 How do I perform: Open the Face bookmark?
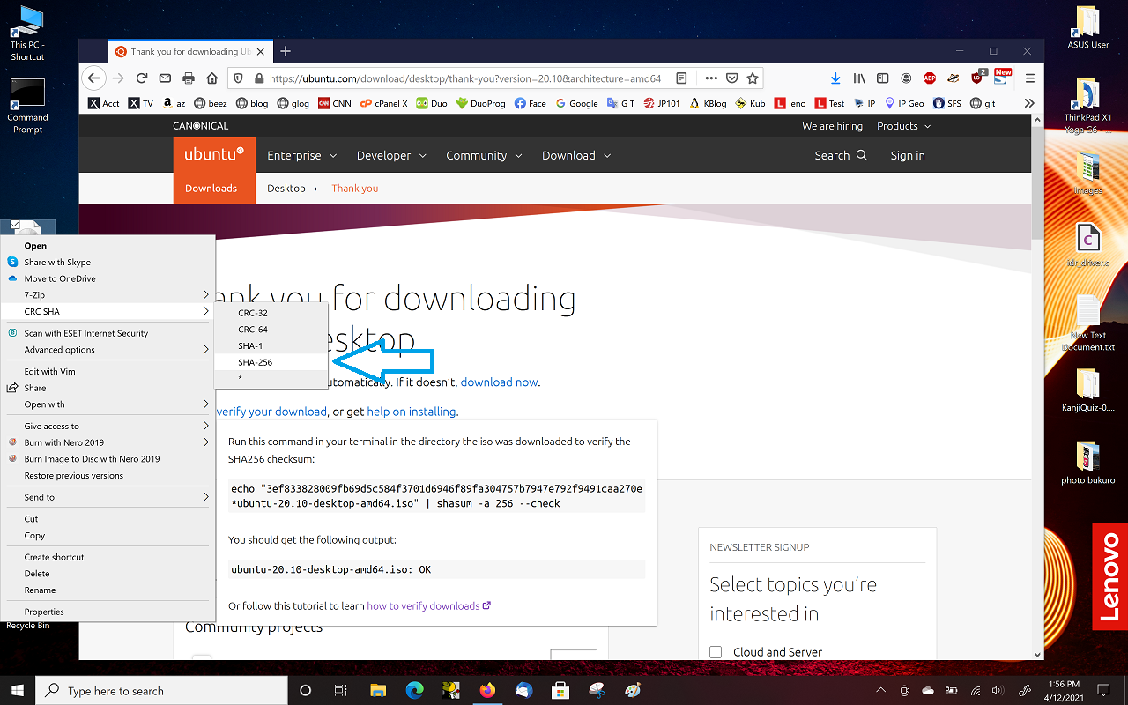pyautogui.click(x=531, y=103)
